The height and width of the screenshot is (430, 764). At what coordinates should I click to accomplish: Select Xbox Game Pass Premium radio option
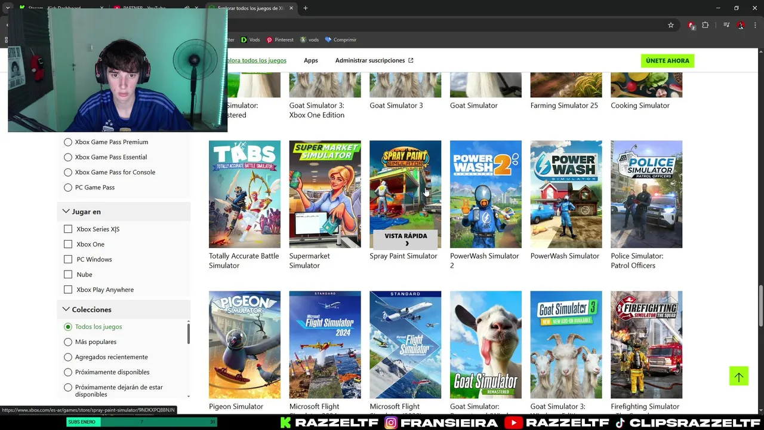(x=68, y=142)
